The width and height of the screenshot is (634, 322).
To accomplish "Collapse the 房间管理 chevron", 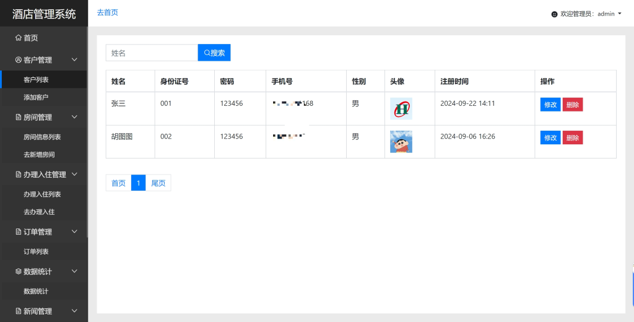I will (74, 117).
